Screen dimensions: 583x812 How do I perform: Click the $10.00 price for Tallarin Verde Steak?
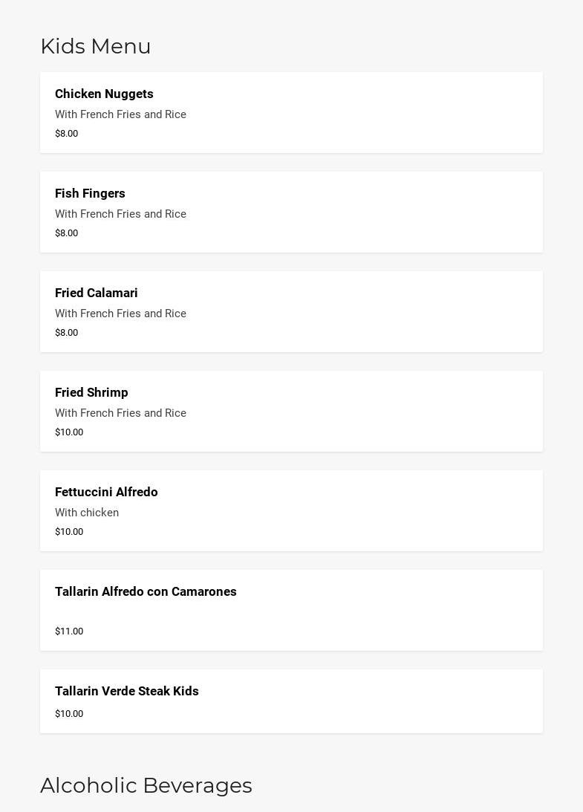(69, 714)
